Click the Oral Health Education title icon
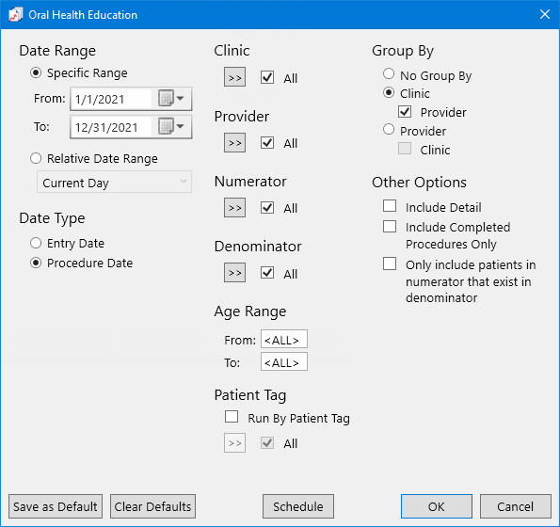The image size is (560, 527). [15, 15]
